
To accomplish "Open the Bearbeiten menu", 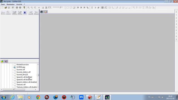I will (11, 4).
